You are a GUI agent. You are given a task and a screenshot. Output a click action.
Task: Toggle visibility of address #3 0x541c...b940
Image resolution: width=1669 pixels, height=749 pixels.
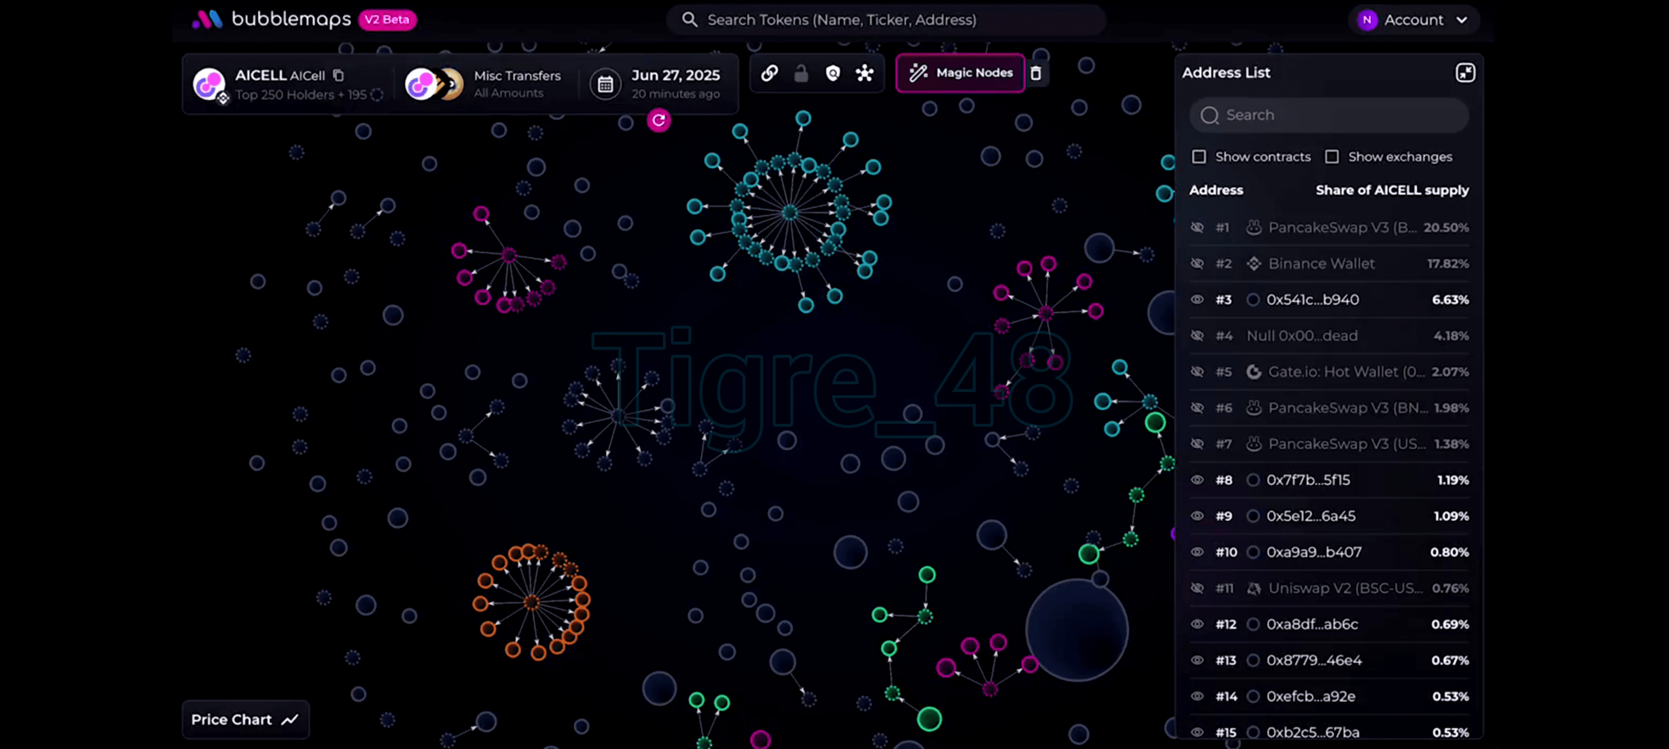1197,300
